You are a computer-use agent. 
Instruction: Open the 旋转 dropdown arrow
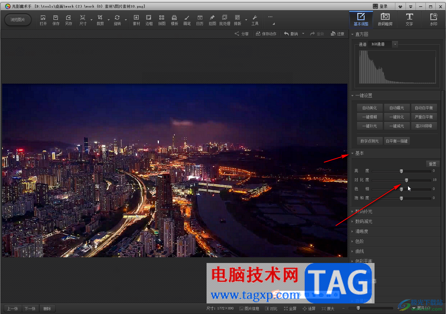tap(126, 20)
